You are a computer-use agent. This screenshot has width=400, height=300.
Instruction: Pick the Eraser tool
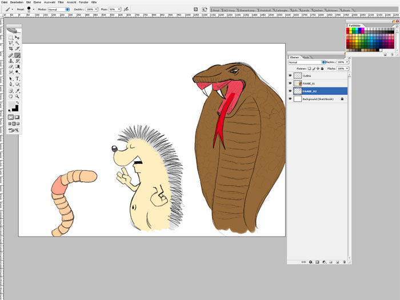(x=11, y=67)
